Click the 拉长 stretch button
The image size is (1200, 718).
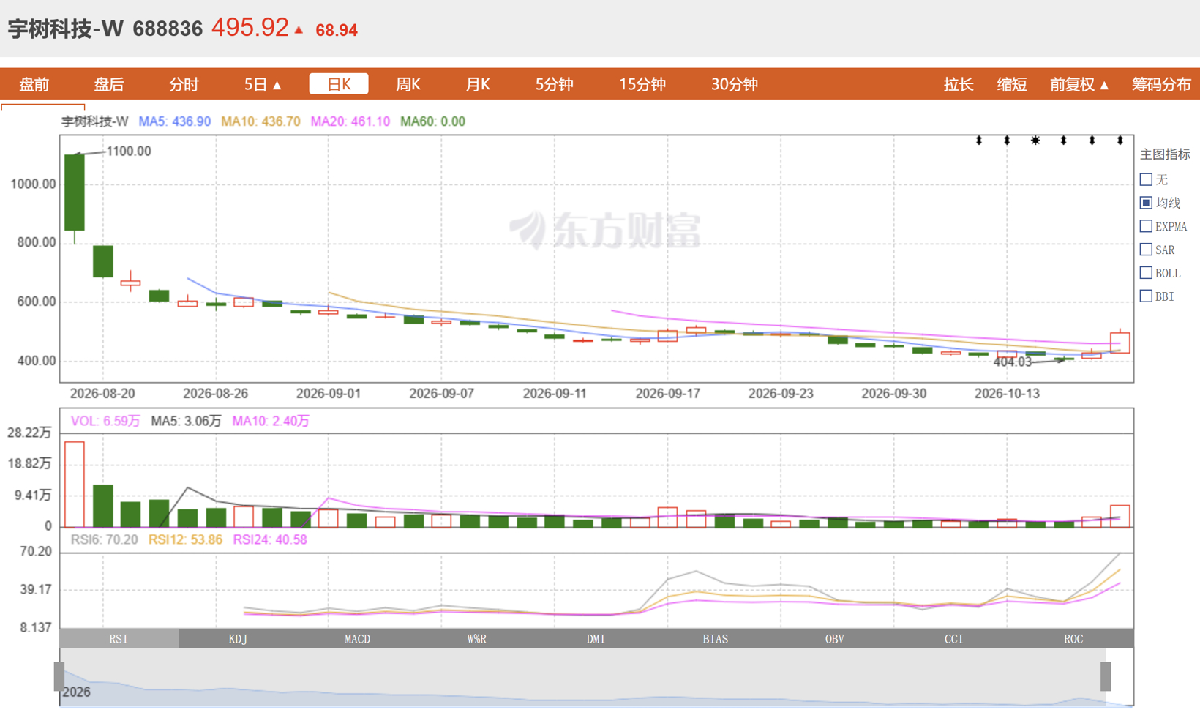pyautogui.click(x=959, y=84)
